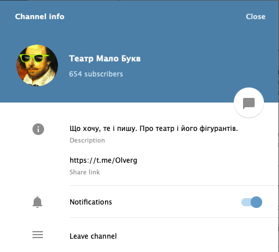The height and width of the screenshot is (252, 279).
Task: Click the green sunglasses on the avatar
Action: (x=34, y=58)
